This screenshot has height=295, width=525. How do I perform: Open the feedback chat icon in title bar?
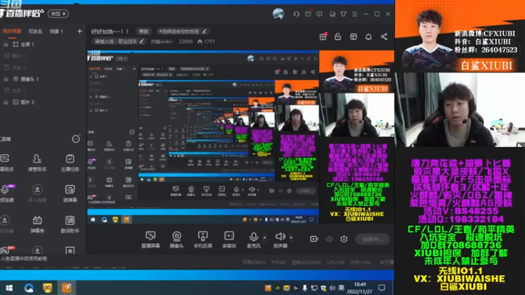320,14
